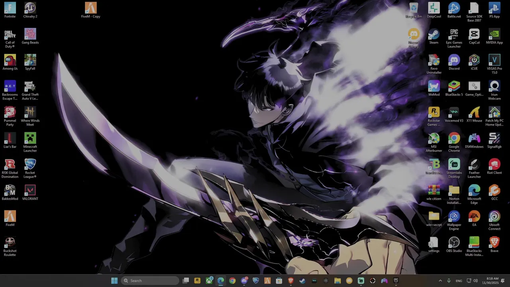This screenshot has height=287, width=510.
Task: Select the FiveM - Copy desktop icon
Action: [x=90, y=10]
